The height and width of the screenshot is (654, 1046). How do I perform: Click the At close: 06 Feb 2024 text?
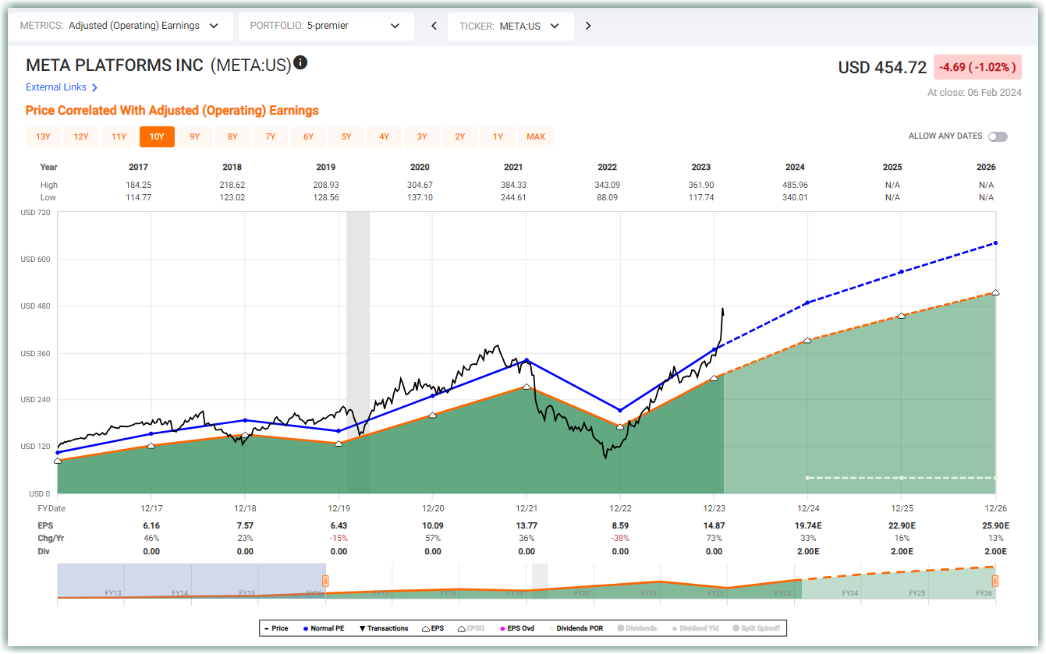[x=974, y=93]
